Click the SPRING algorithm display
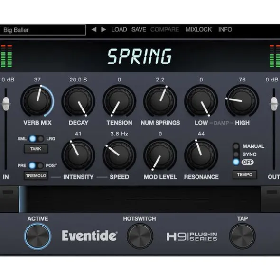This screenshot has height=280, width=280. click(x=140, y=56)
